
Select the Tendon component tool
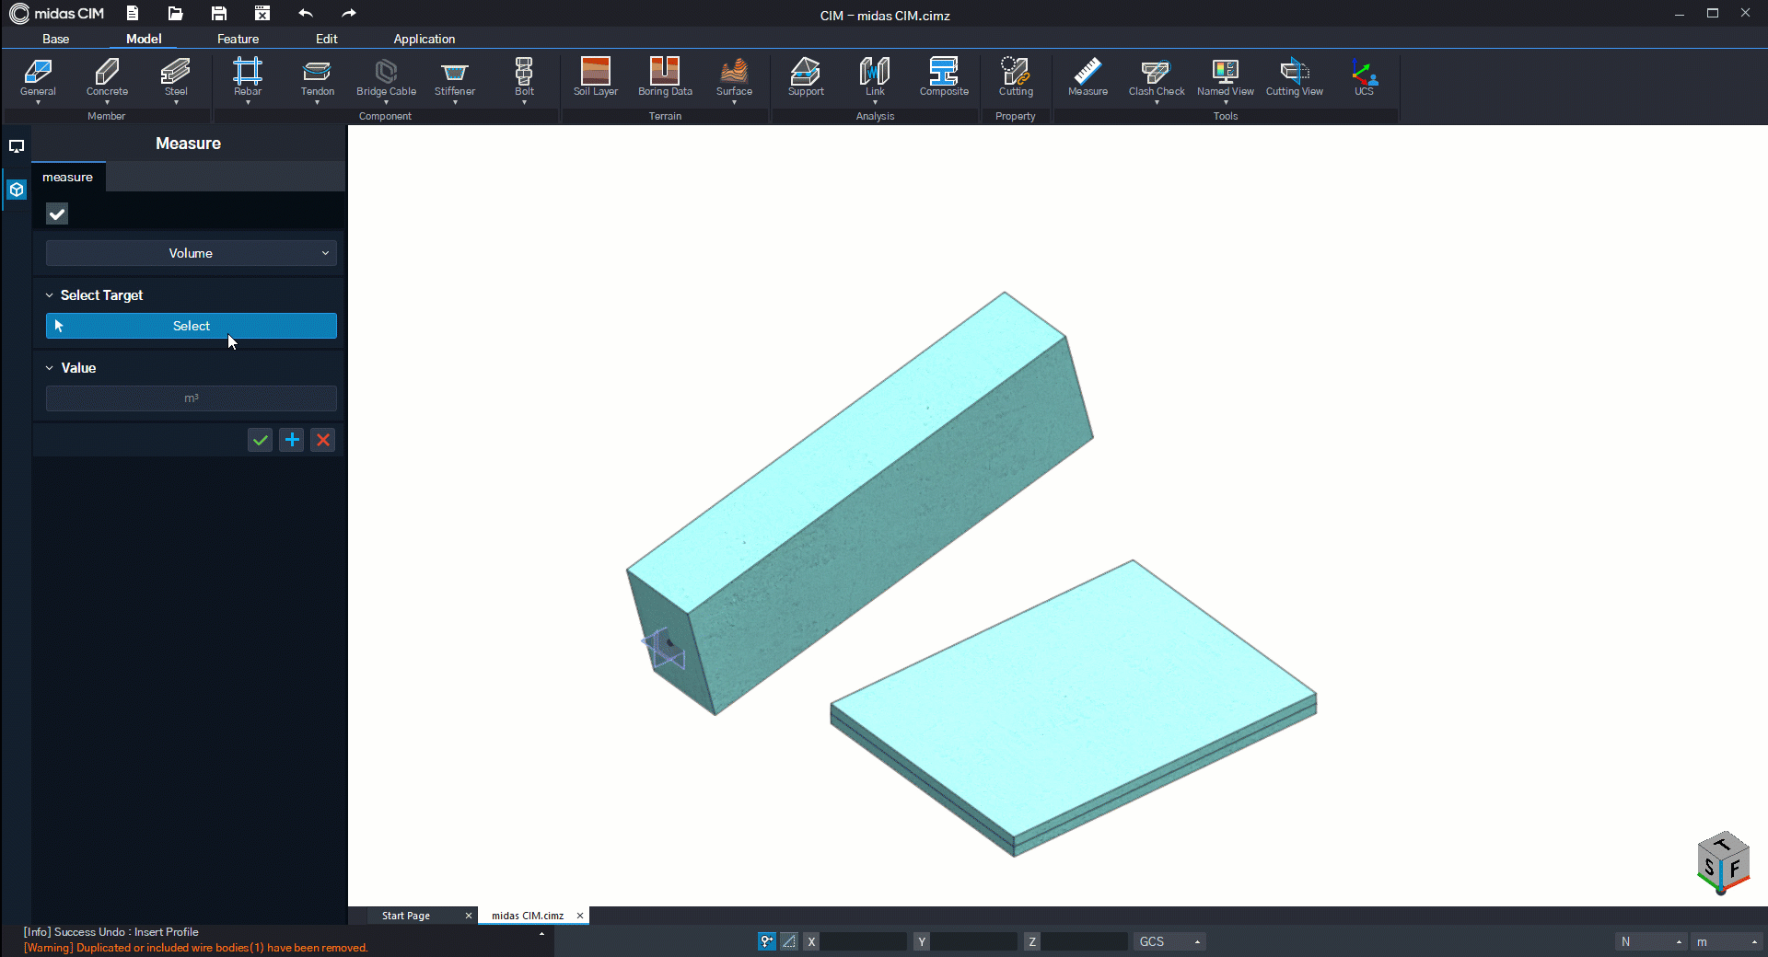317,77
